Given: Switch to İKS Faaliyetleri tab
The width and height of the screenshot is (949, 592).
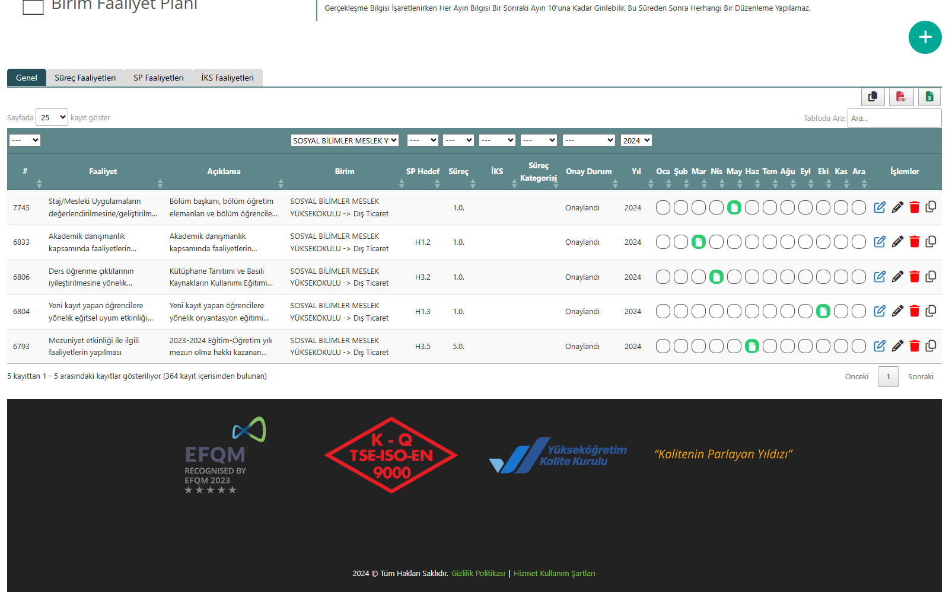Looking at the screenshot, I should tap(227, 78).
